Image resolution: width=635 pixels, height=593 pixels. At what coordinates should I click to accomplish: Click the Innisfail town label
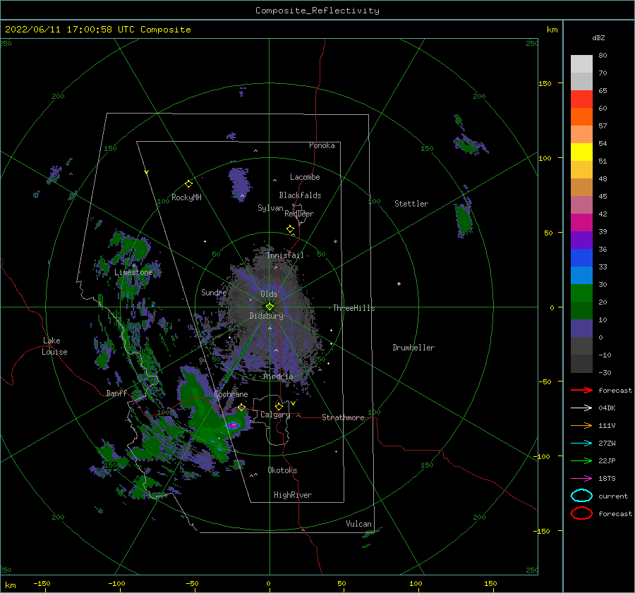[x=285, y=255]
